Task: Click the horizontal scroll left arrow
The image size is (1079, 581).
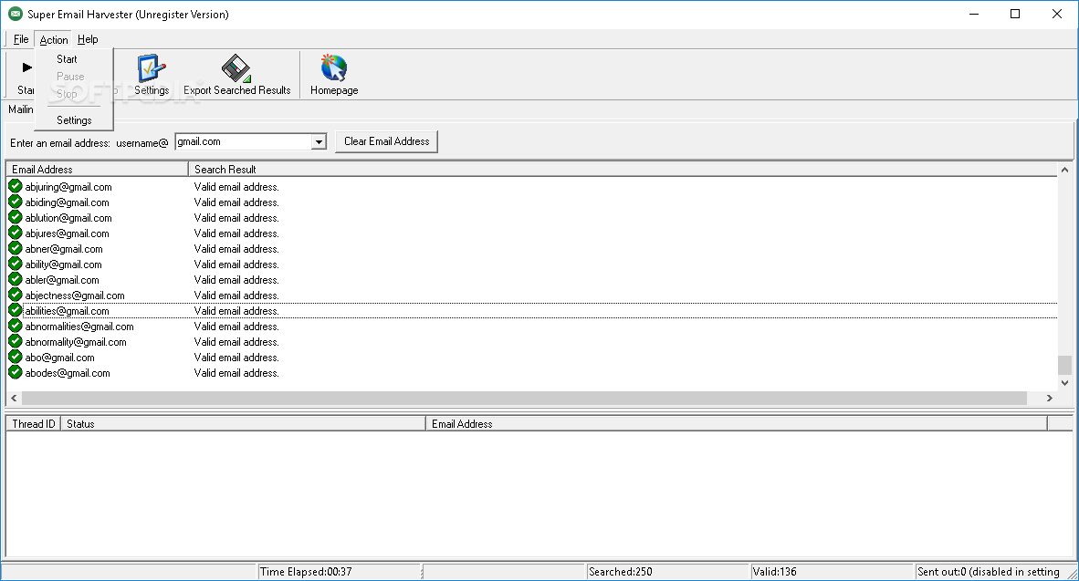Action: point(14,398)
